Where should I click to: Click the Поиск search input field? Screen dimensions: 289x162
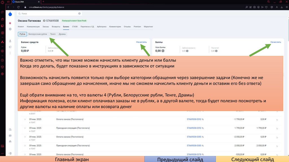tap(49, 14)
